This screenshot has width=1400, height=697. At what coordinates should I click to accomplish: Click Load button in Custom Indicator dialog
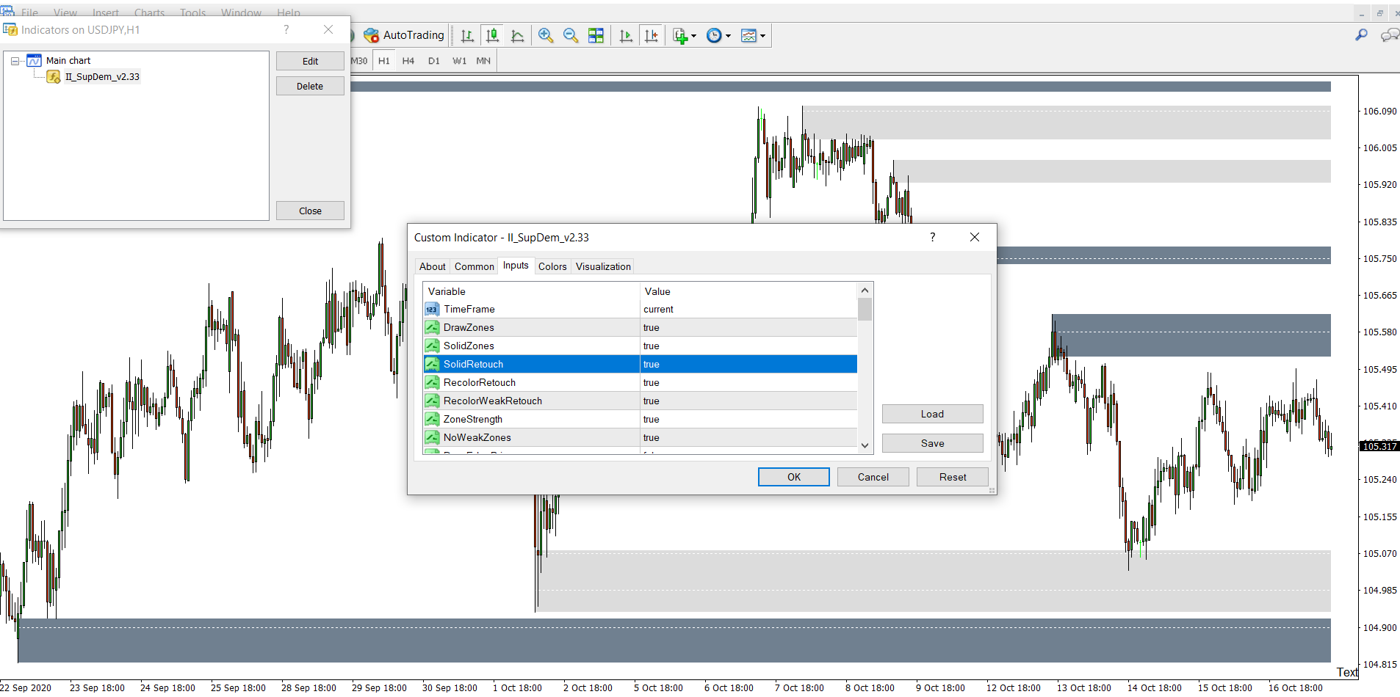(x=932, y=415)
